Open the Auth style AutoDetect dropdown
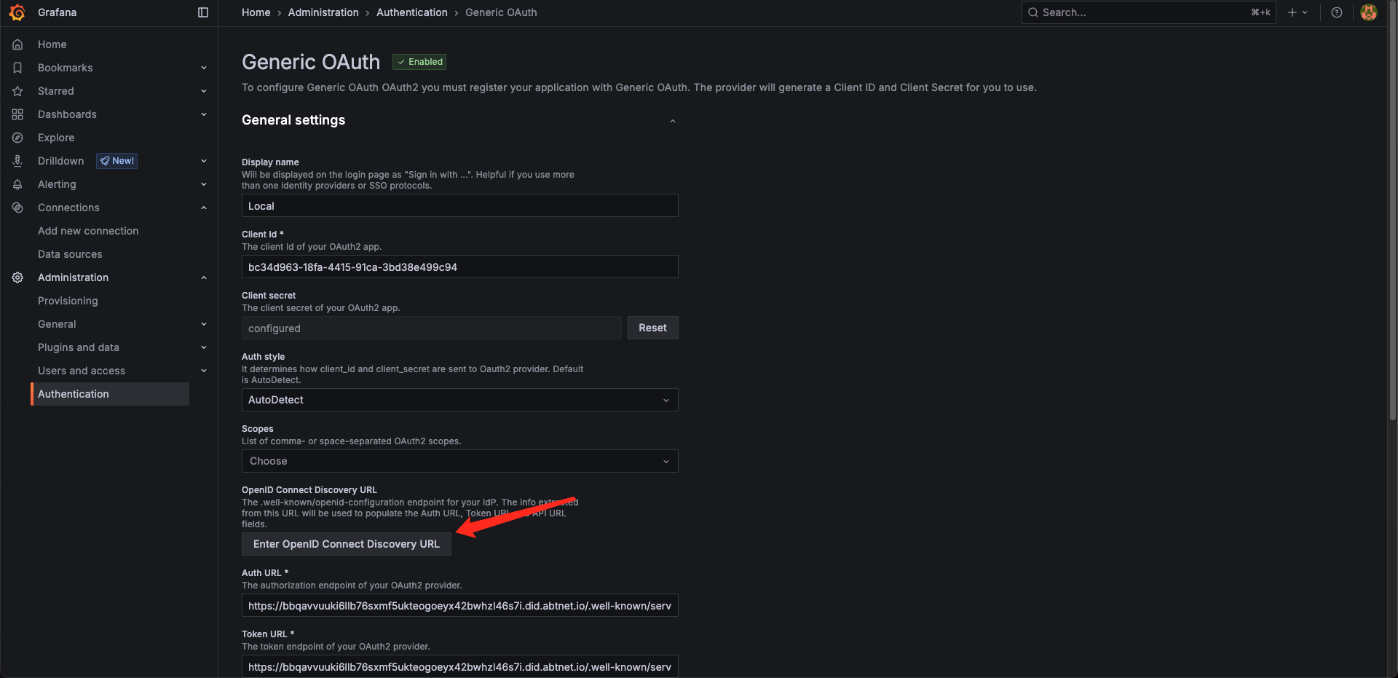1398x678 pixels. [459, 400]
